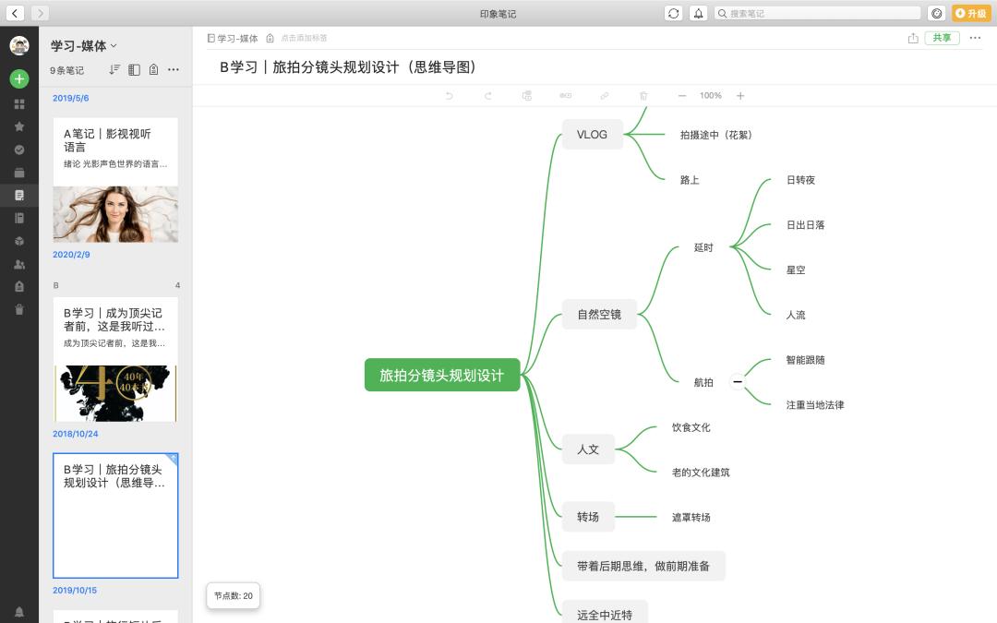Screen dimensions: 997x623
Task: Redo in mind map toolbar
Action: [x=487, y=95]
